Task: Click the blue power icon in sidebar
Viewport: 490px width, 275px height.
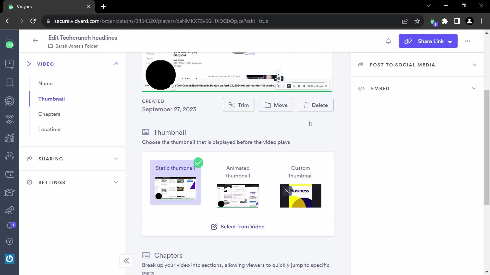Action: click(9, 259)
